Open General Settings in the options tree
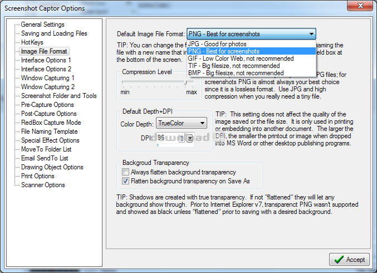The image size is (377, 273). [42, 25]
